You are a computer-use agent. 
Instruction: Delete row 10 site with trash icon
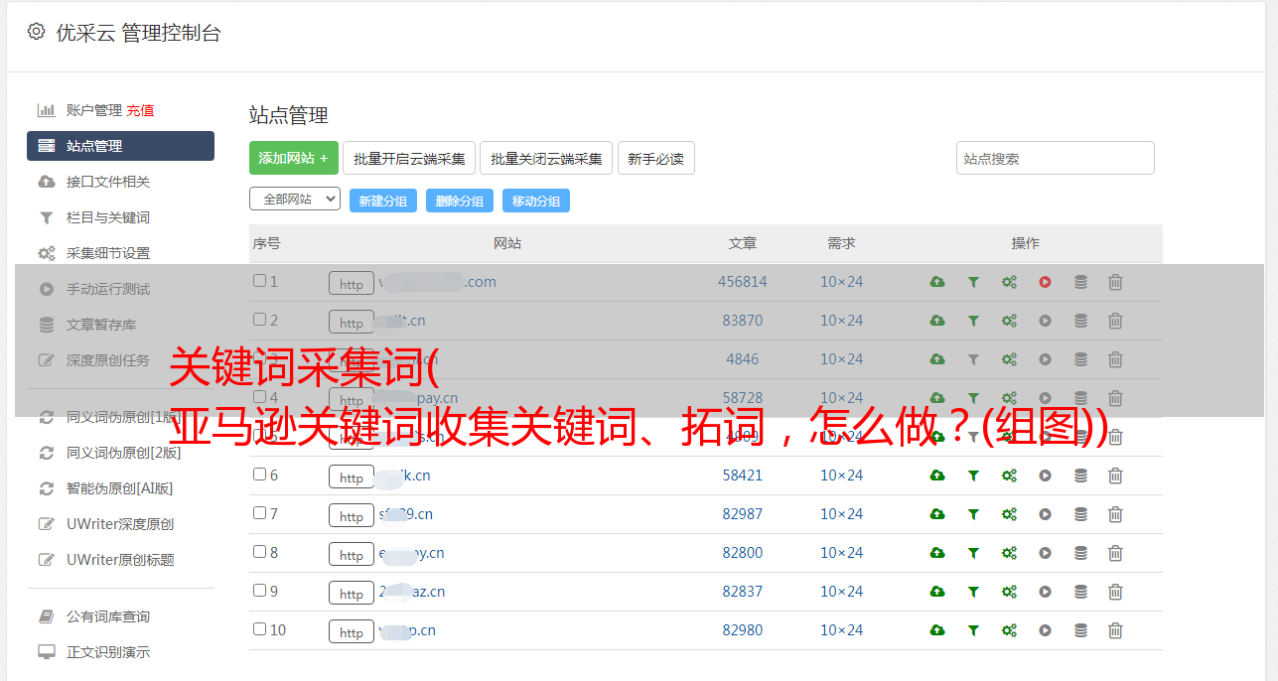pyautogui.click(x=1115, y=630)
